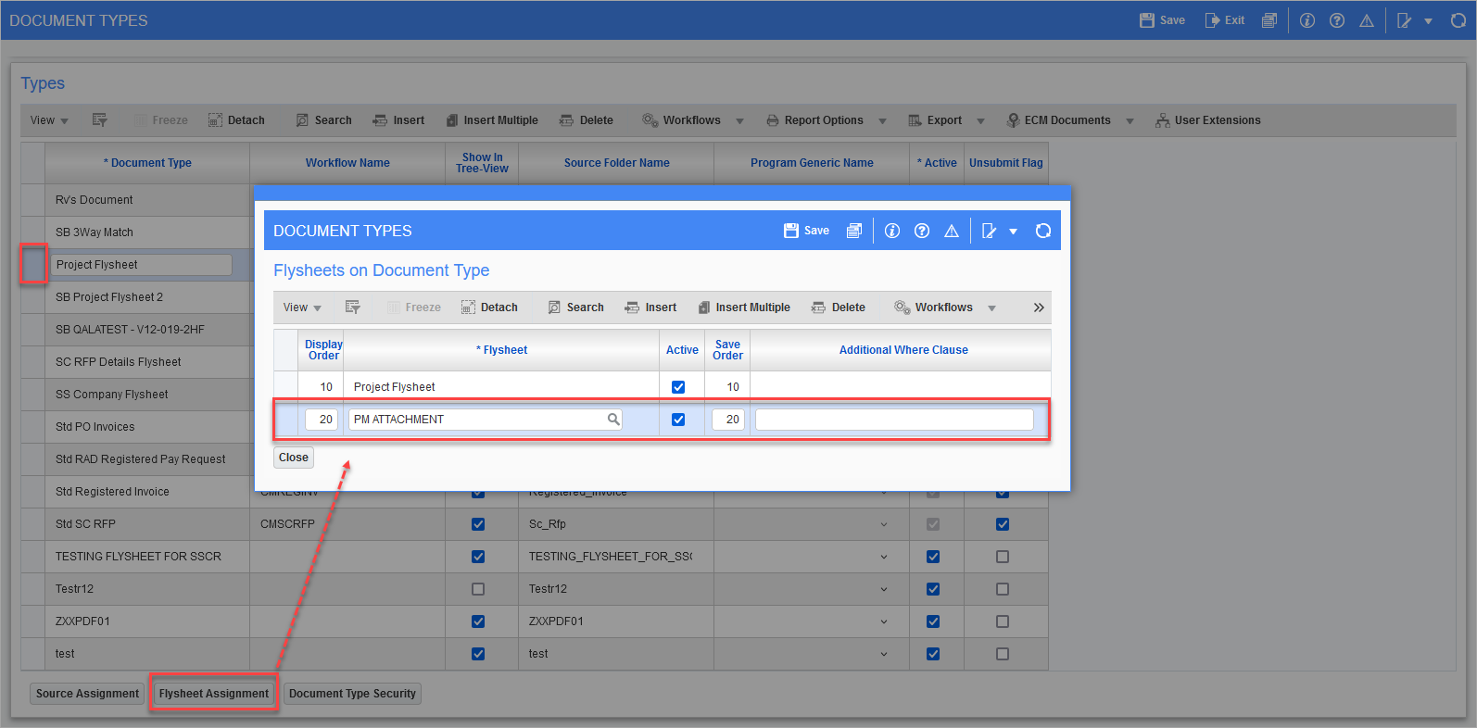1477x728 pixels.
Task: Click the magnifier icon in PM ATTACHMENT field
Action: coord(612,420)
